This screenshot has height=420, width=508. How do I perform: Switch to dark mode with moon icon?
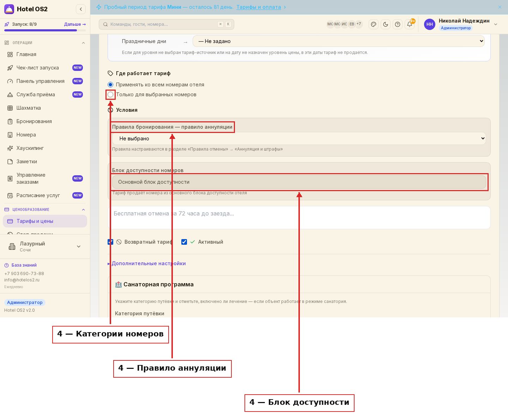tap(386, 24)
